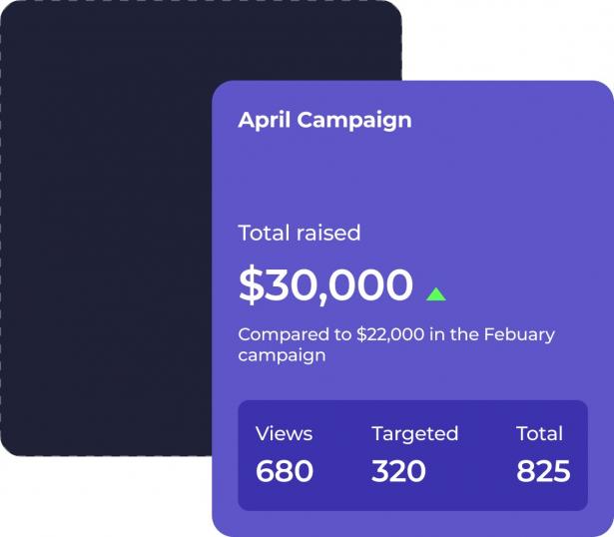This screenshot has height=537, width=614.
Task: Click the Total raised label
Action: 300,233
